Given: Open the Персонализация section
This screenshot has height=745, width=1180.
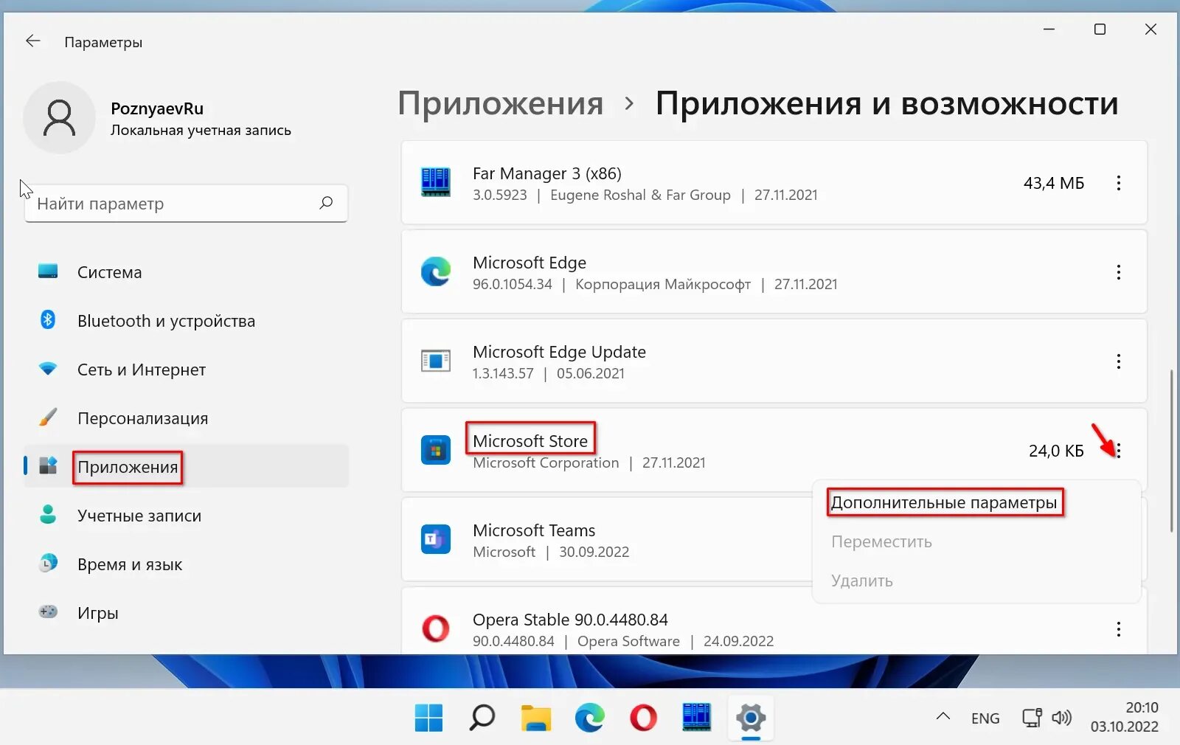Looking at the screenshot, I should [x=186, y=417].
